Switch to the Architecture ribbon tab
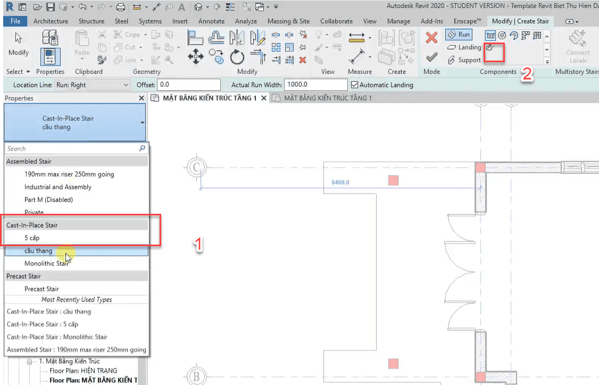The image size is (599, 385). pyautogui.click(x=51, y=21)
